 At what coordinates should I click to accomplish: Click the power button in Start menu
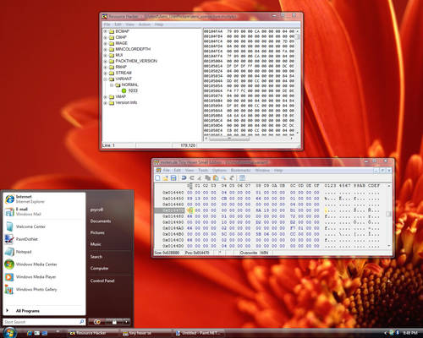tap(96, 322)
